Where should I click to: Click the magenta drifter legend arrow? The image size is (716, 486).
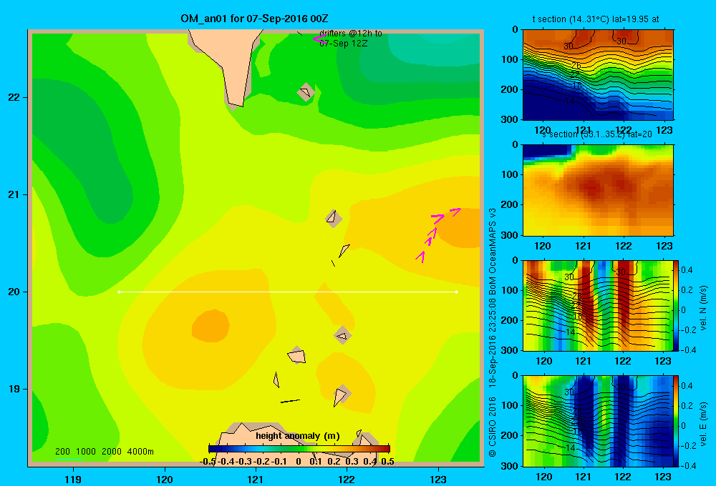pyautogui.click(x=319, y=39)
